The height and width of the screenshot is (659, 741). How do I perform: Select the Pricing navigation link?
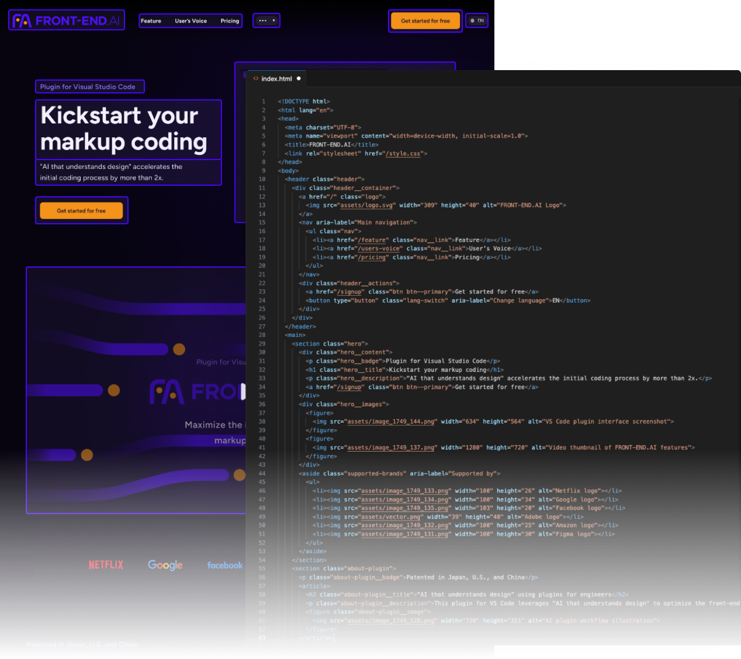230,21
